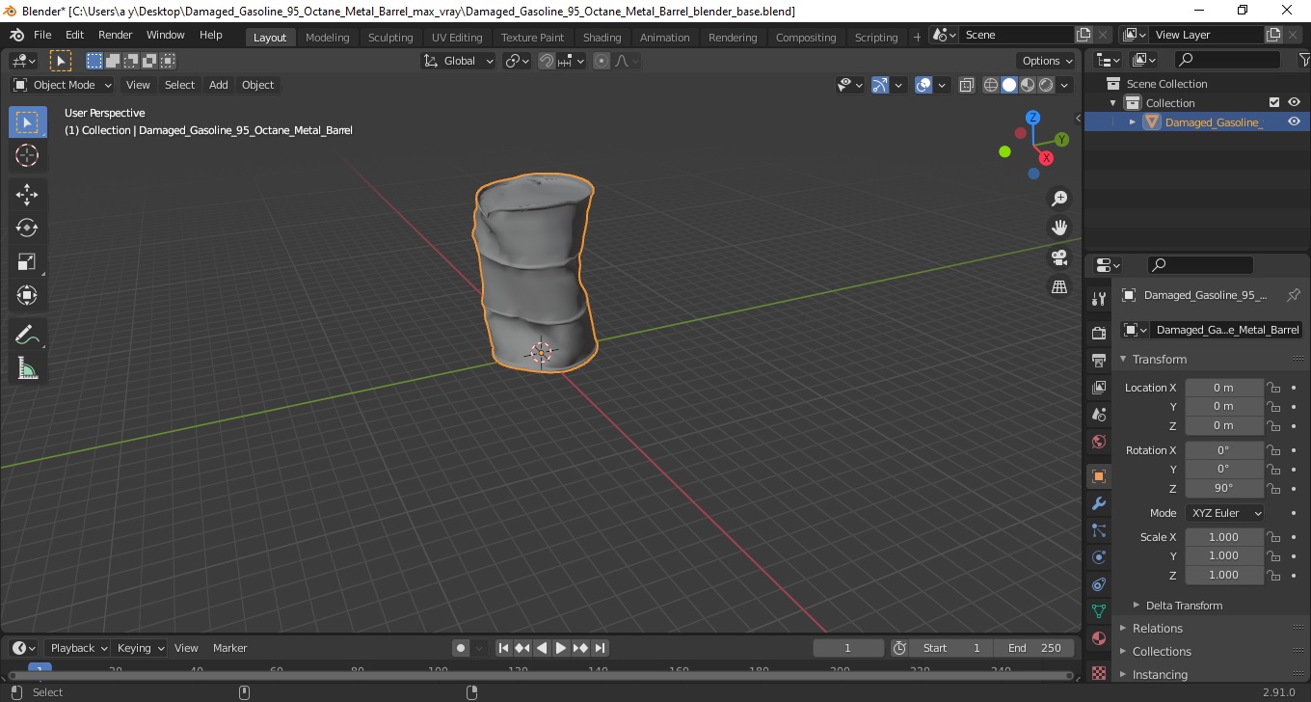This screenshot has height=702, width=1311.
Task: Click the pan view hand icon
Action: click(x=1059, y=228)
